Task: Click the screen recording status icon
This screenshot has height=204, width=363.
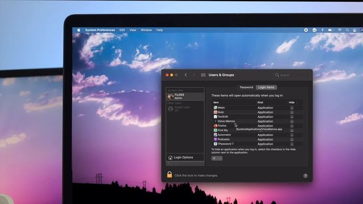Action: [306, 30]
